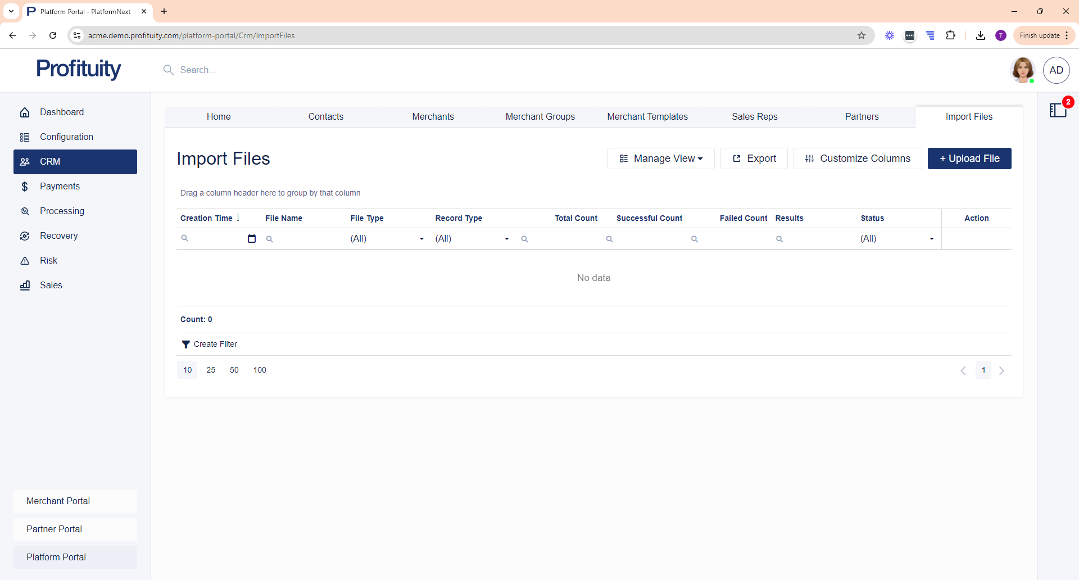Open browser extensions puzzle icon
Screen dimensions: 1079x580
(x=950, y=35)
